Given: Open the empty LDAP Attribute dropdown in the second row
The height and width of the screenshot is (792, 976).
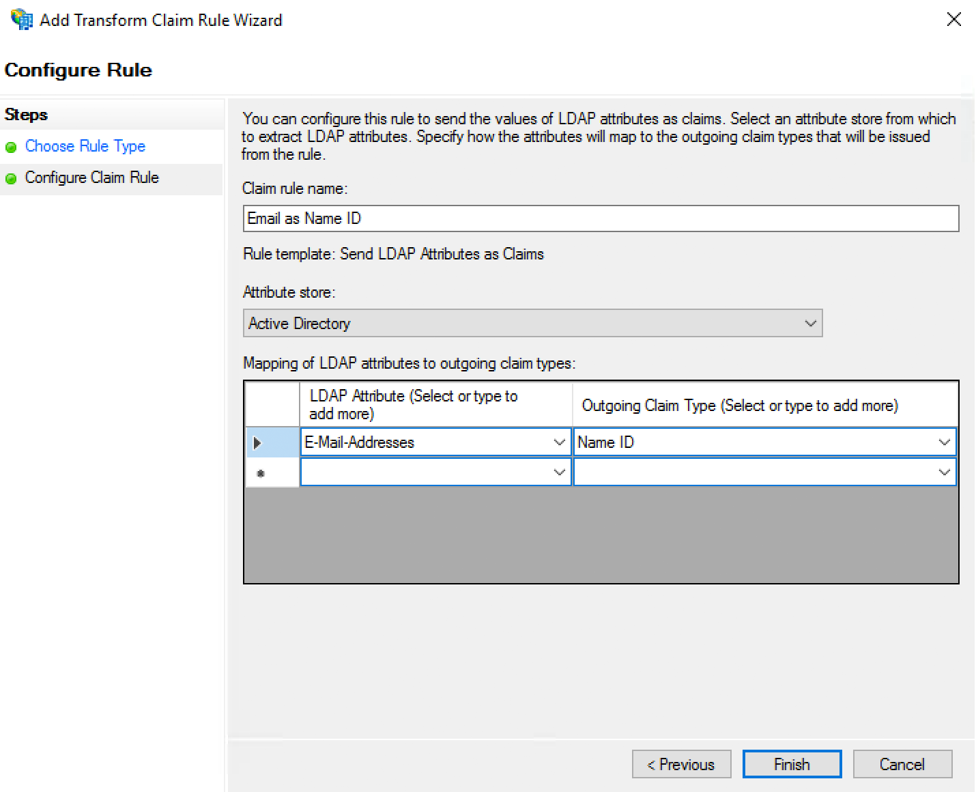Looking at the screenshot, I should click(560, 471).
